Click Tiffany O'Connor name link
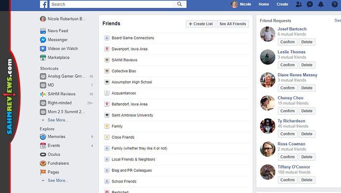Image resolution: width=341 pixels, height=193 pixels. (x=294, y=167)
